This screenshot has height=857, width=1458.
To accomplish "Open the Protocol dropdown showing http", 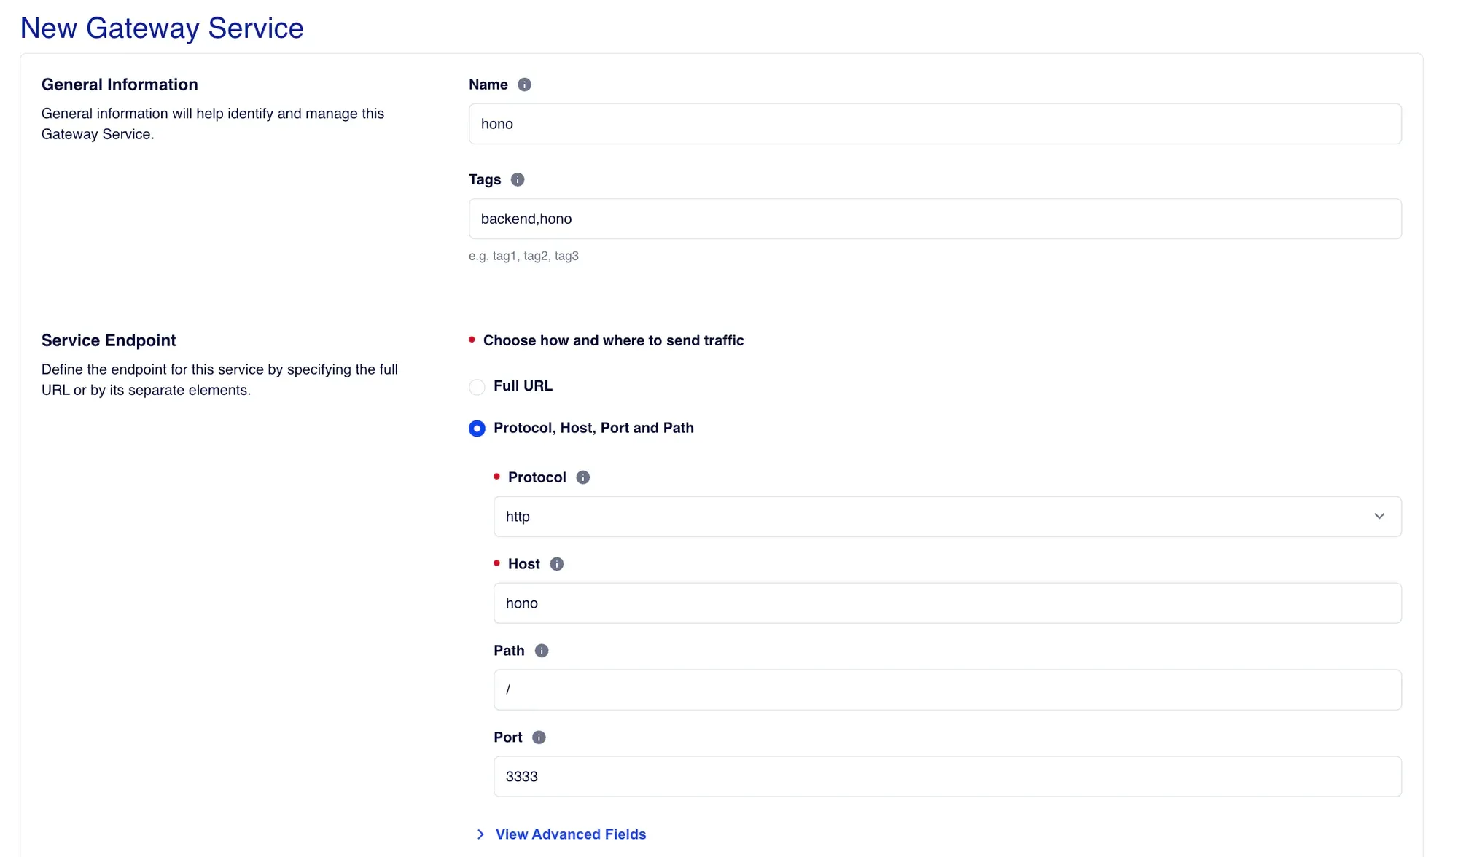I will (947, 517).
